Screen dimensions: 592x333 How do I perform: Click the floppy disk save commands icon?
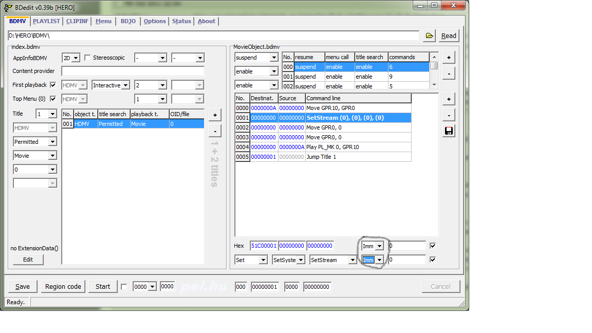[x=448, y=131]
